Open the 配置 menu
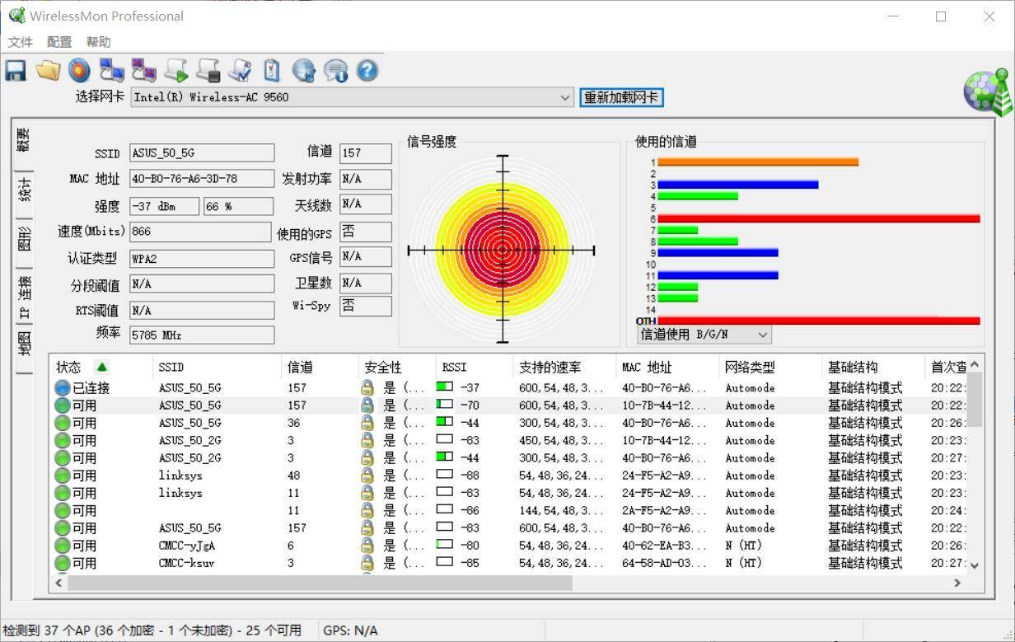1015x642 pixels. click(58, 41)
